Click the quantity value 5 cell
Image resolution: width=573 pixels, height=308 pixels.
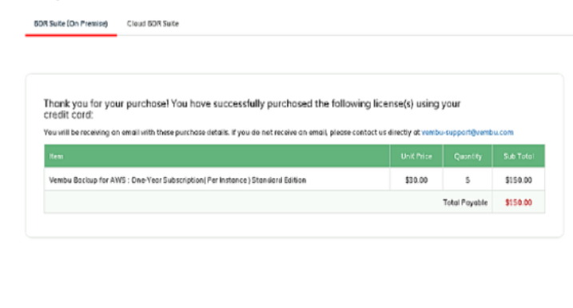(468, 180)
